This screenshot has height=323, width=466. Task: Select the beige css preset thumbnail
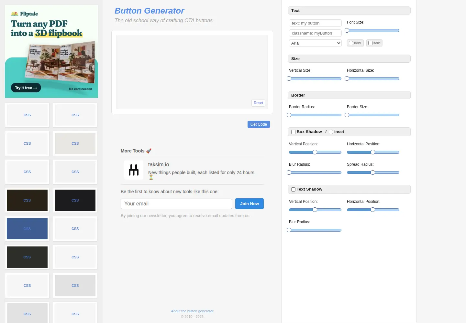tap(75, 143)
